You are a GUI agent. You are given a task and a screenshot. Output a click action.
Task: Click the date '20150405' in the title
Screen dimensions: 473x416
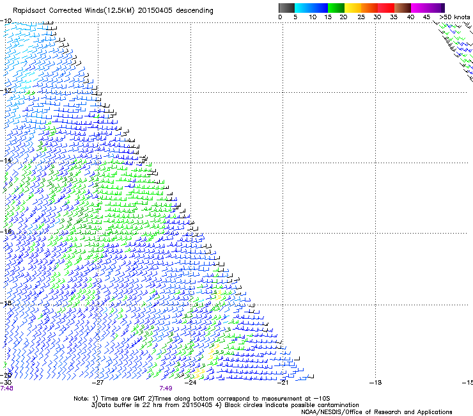tap(155, 11)
